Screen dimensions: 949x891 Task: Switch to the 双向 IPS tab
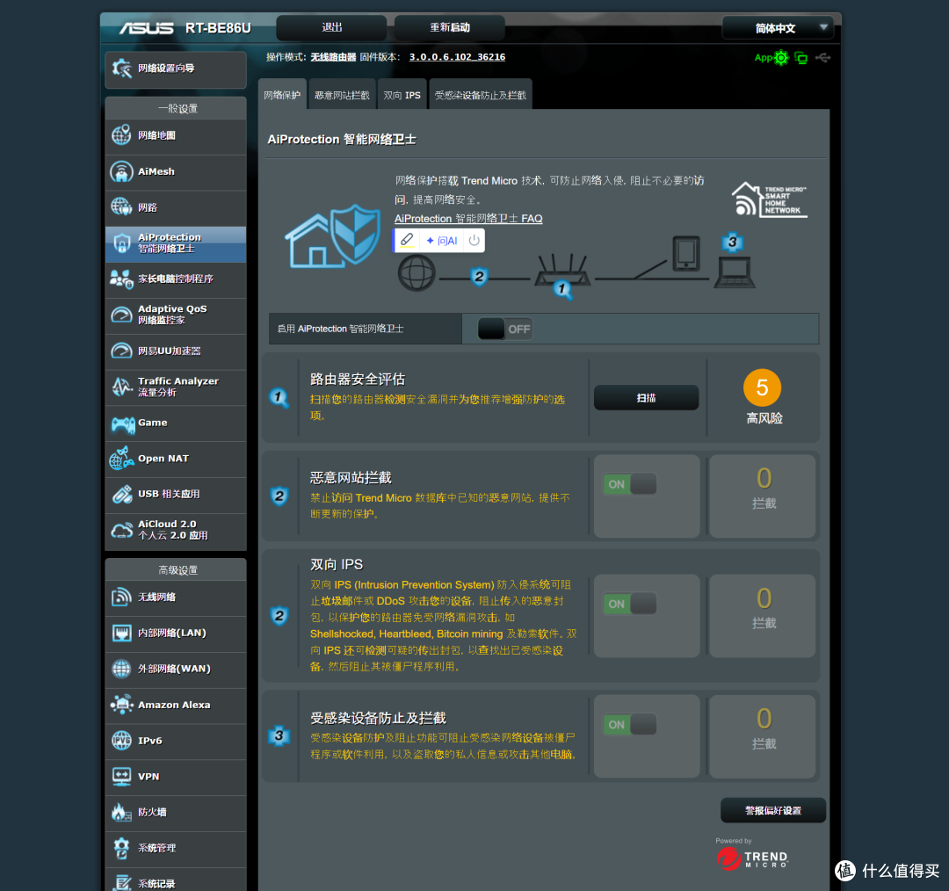[402, 95]
